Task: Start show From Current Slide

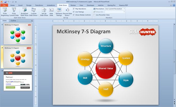Action: coord(14,12)
